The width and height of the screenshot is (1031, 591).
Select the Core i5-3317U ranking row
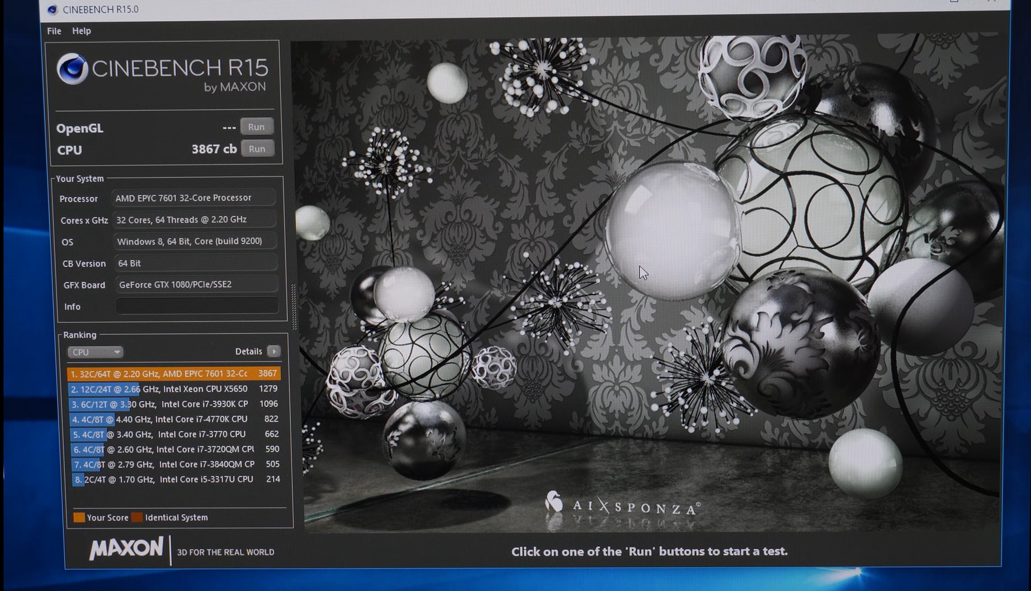(x=178, y=480)
